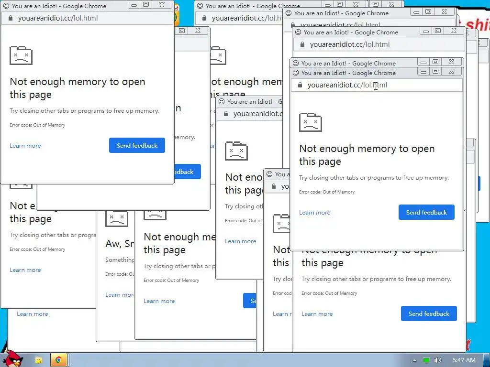Maximize the frontmost Chrome window holding the cursor
Image resolution: width=490 pixels, height=367 pixels.
pos(435,72)
